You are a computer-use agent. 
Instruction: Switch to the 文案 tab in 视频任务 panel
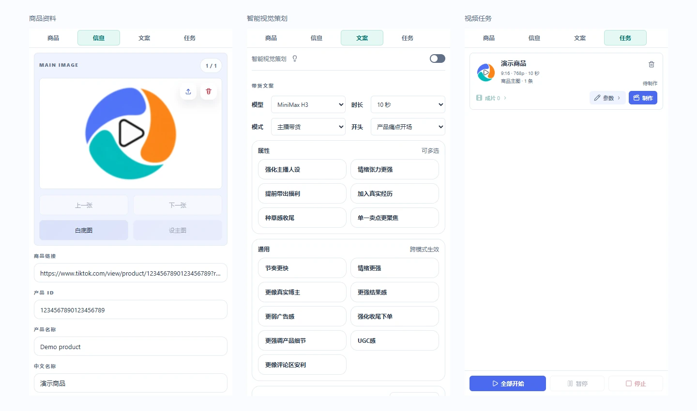(x=580, y=38)
